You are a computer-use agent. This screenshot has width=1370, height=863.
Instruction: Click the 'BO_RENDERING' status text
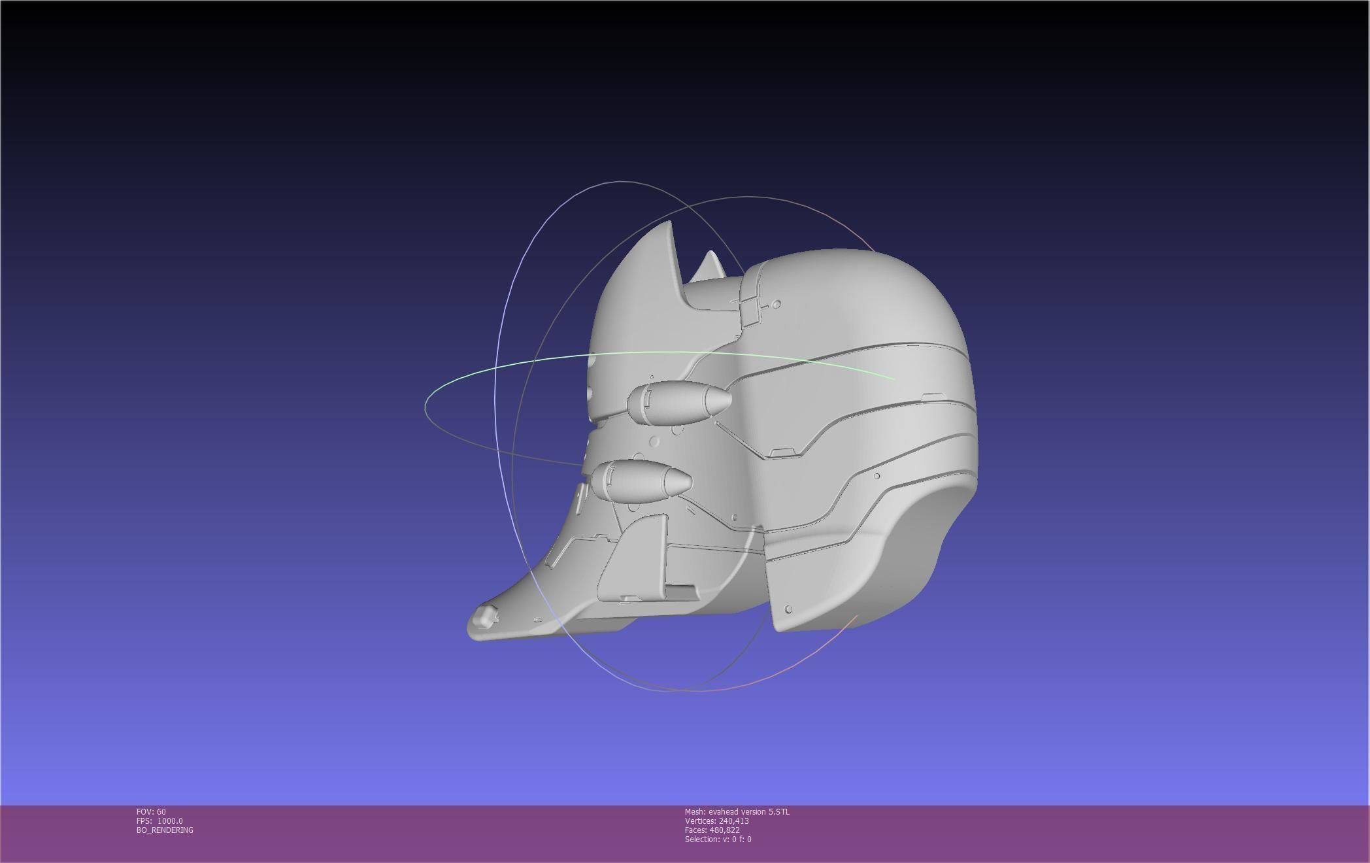(165, 830)
